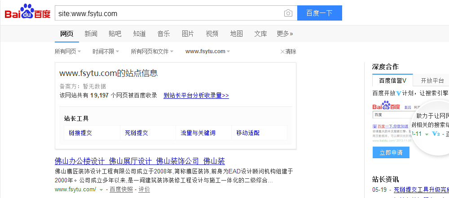Open the 佛山办公楼设计 result title

click(x=140, y=161)
